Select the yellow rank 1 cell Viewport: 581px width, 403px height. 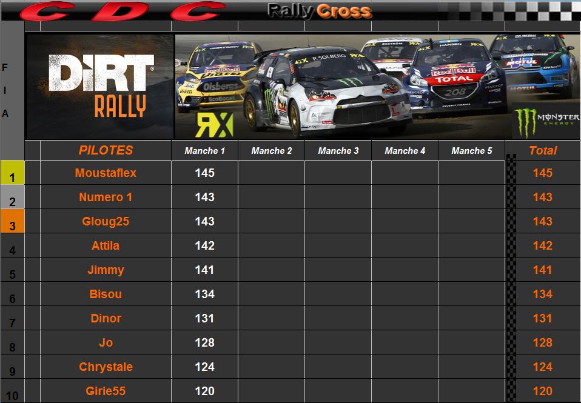point(12,173)
